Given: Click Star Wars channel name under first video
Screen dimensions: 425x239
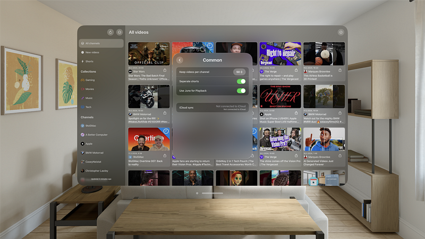Looking at the screenshot, I should click(139, 72).
